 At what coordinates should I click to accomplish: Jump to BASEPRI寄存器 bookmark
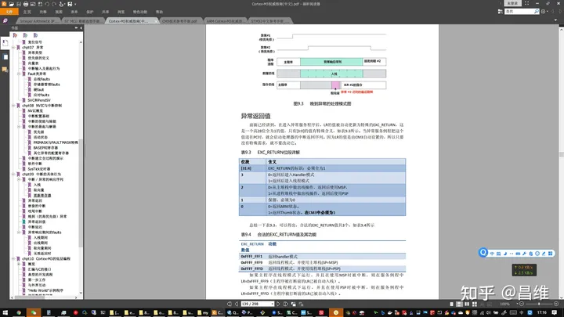(45, 148)
